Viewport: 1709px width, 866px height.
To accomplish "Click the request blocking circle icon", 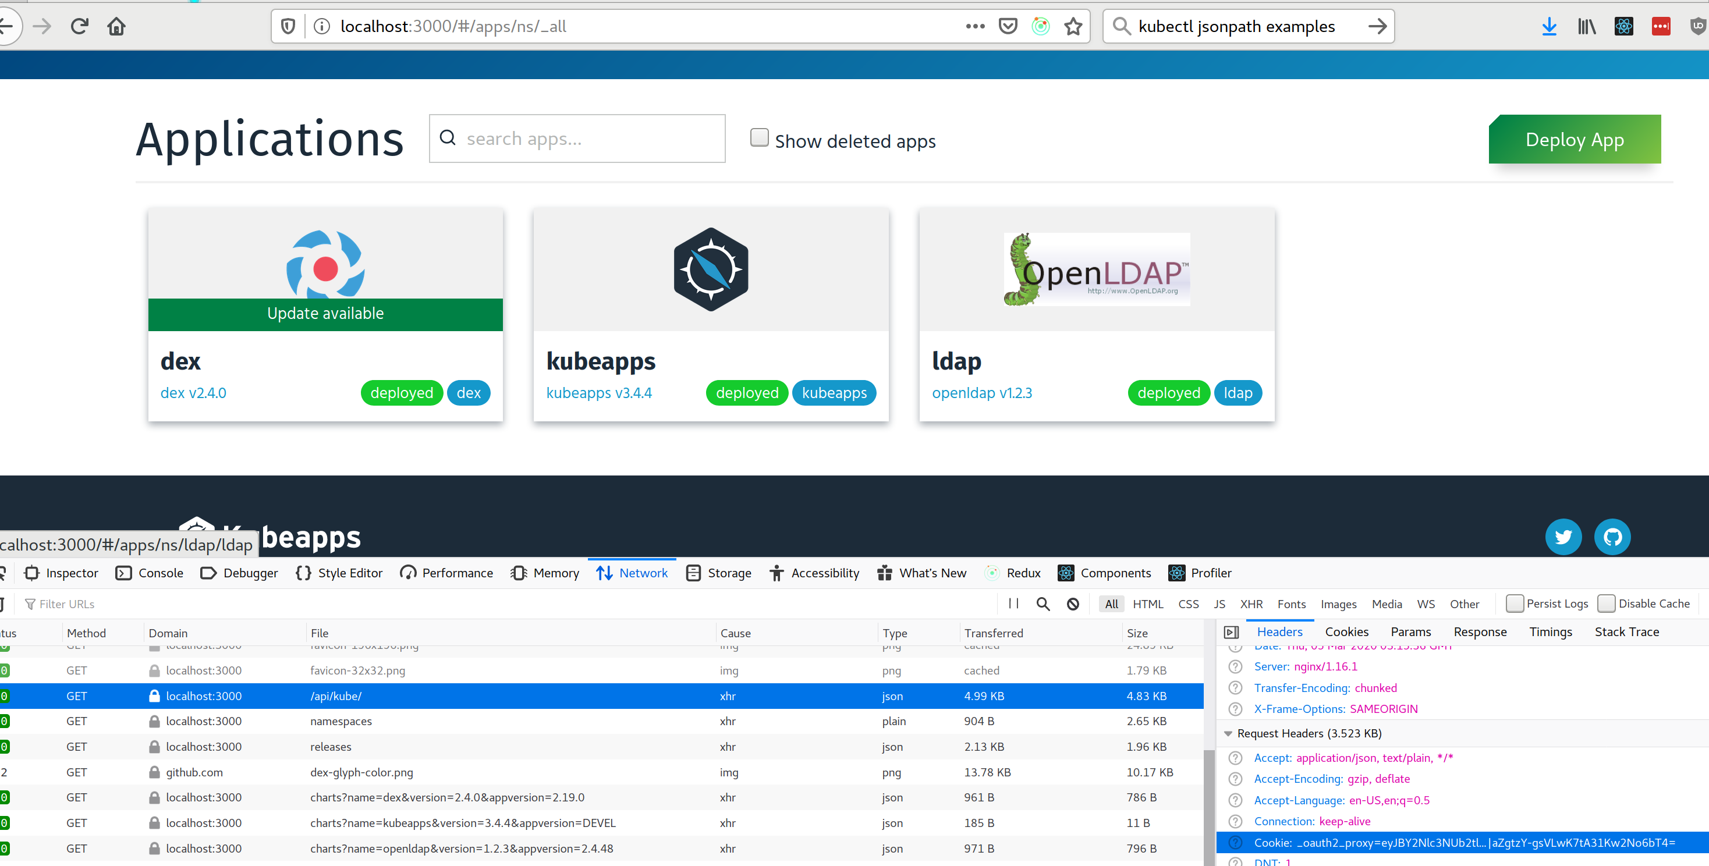I will (x=1073, y=604).
